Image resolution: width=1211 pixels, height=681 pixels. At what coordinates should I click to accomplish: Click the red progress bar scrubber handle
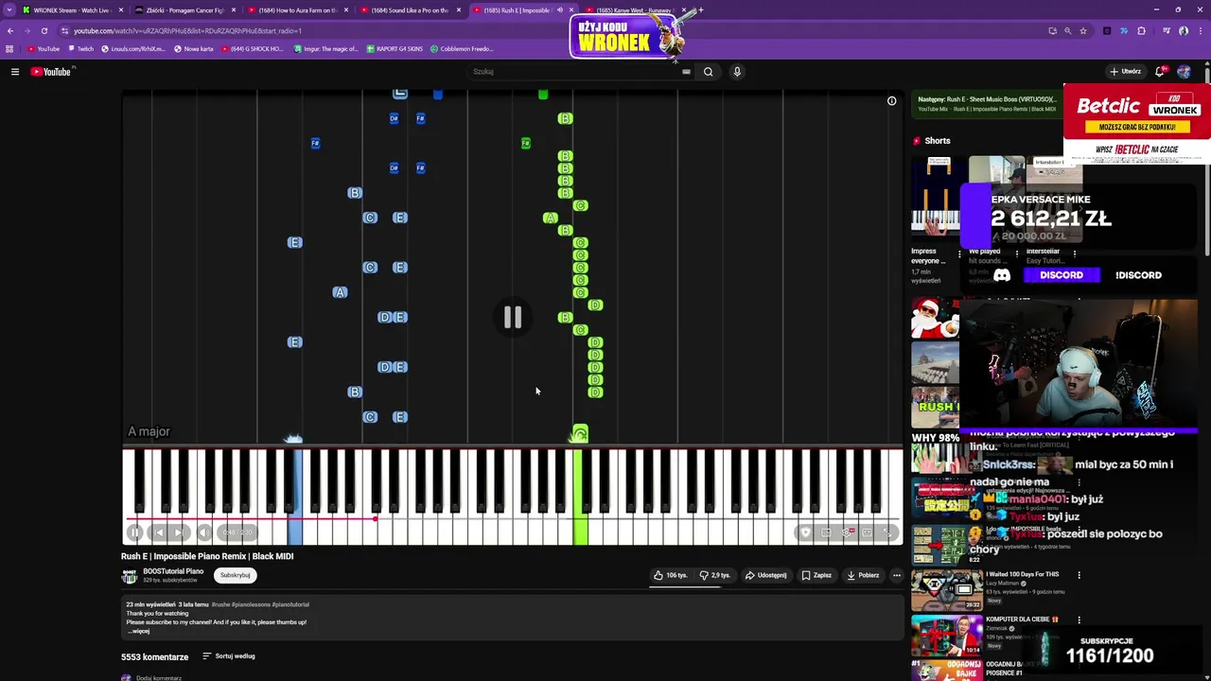tap(376, 518)
